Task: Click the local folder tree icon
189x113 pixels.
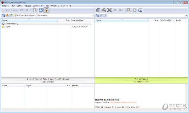Action: coord(3,15)
